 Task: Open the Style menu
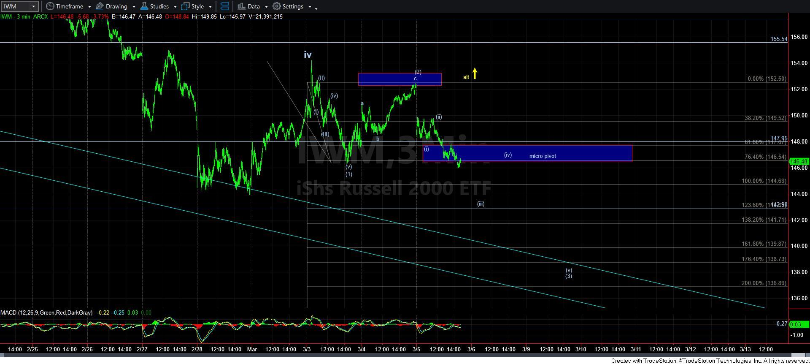click(x=197, y=6)
